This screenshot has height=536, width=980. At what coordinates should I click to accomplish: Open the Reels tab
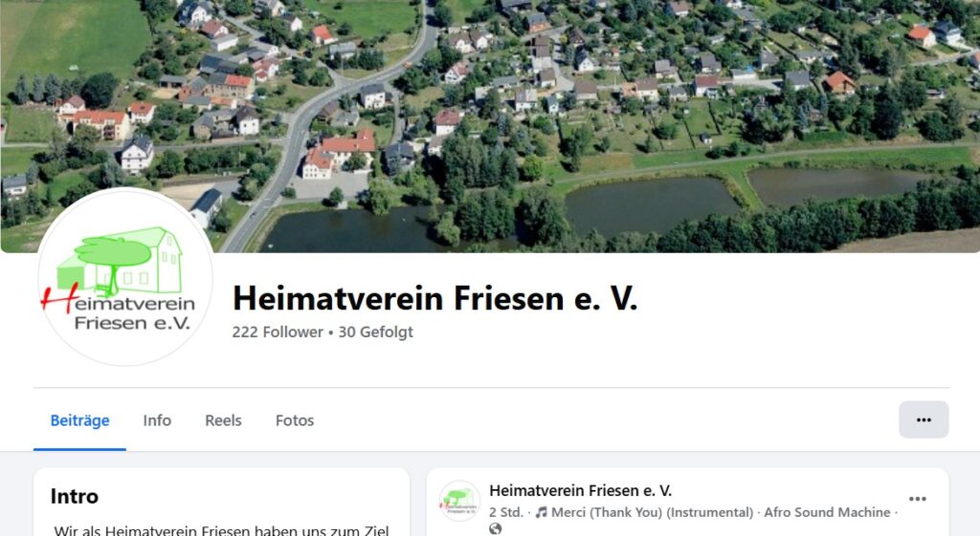click(223, 420)
